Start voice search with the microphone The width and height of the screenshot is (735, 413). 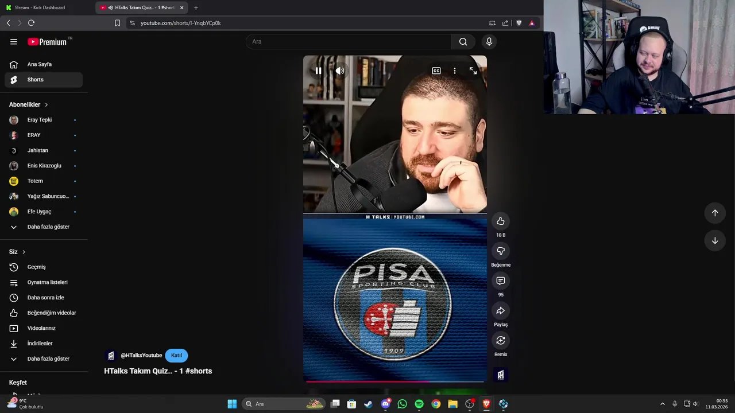click(x=489, y=41)
